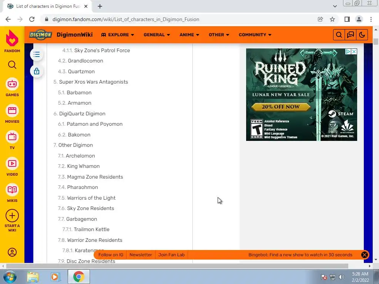The height and width of the screenshot is (284, 379).
Task: Open the Chrome side panel icon
Action: 347,19
